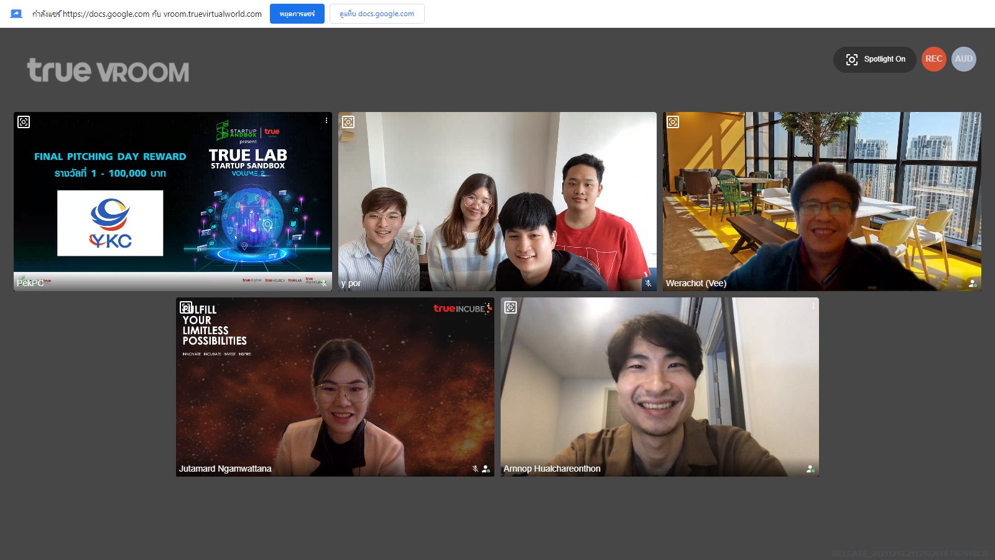Click the muted mic icon on y por tile
Screen dimensions: 995x560
click(x=648, y=283)
